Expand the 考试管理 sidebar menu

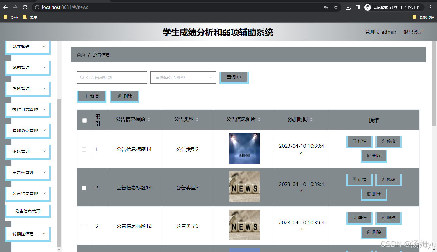[x=28, y=89]
